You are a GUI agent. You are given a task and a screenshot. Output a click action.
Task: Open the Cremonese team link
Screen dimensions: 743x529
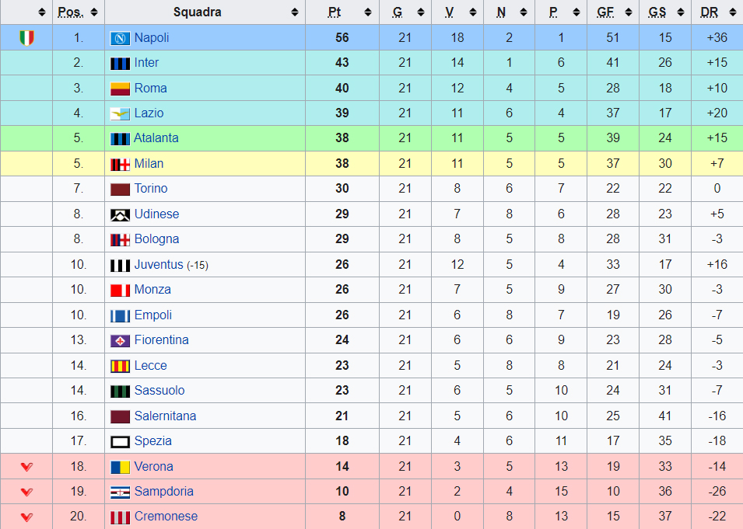click(166, 517)
